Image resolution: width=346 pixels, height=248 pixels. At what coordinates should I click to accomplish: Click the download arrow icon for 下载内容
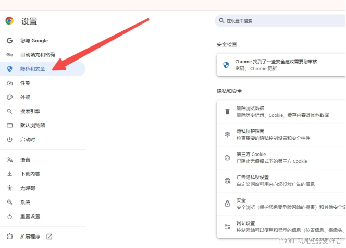click(x=9, y=174)
